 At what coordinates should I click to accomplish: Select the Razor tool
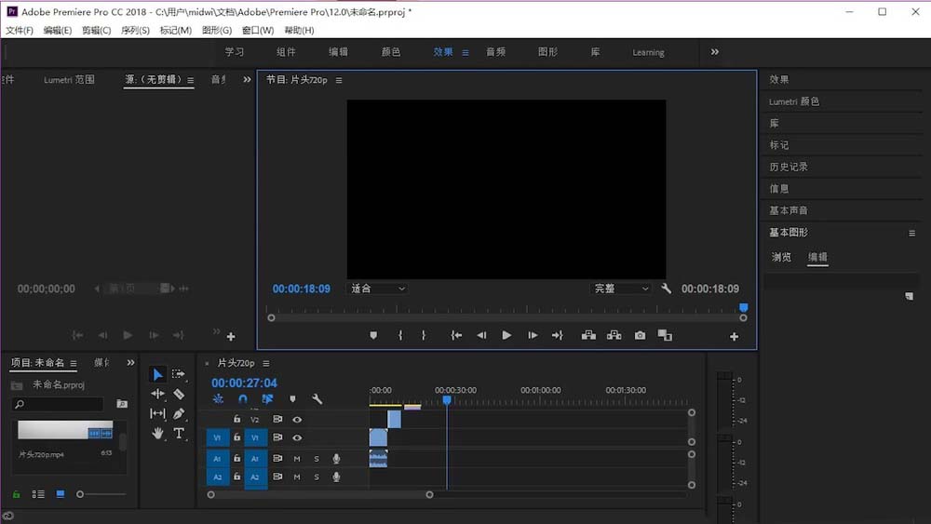(179, 394)
